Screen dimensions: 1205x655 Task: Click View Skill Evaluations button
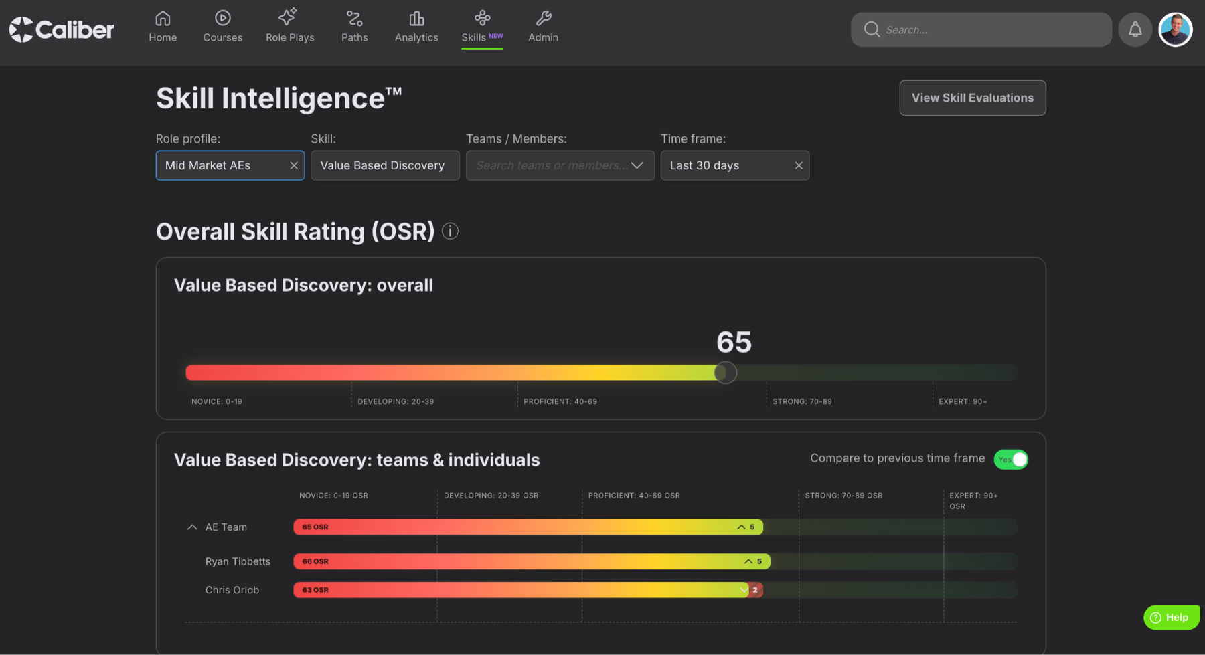(973, 98)
